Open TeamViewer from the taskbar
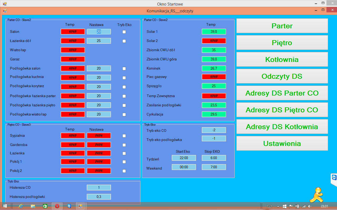 69,206
